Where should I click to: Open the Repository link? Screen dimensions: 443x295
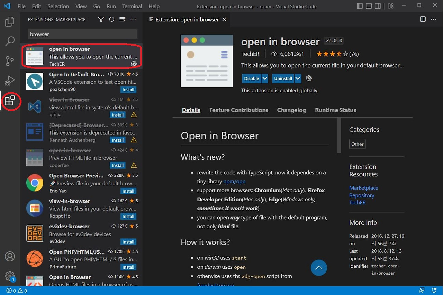pos(362,195)
